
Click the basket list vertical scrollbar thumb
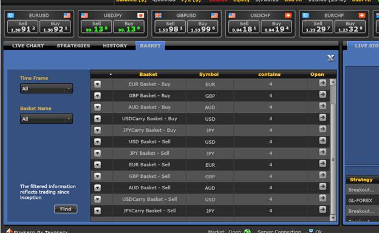click(x=333, y=158)
